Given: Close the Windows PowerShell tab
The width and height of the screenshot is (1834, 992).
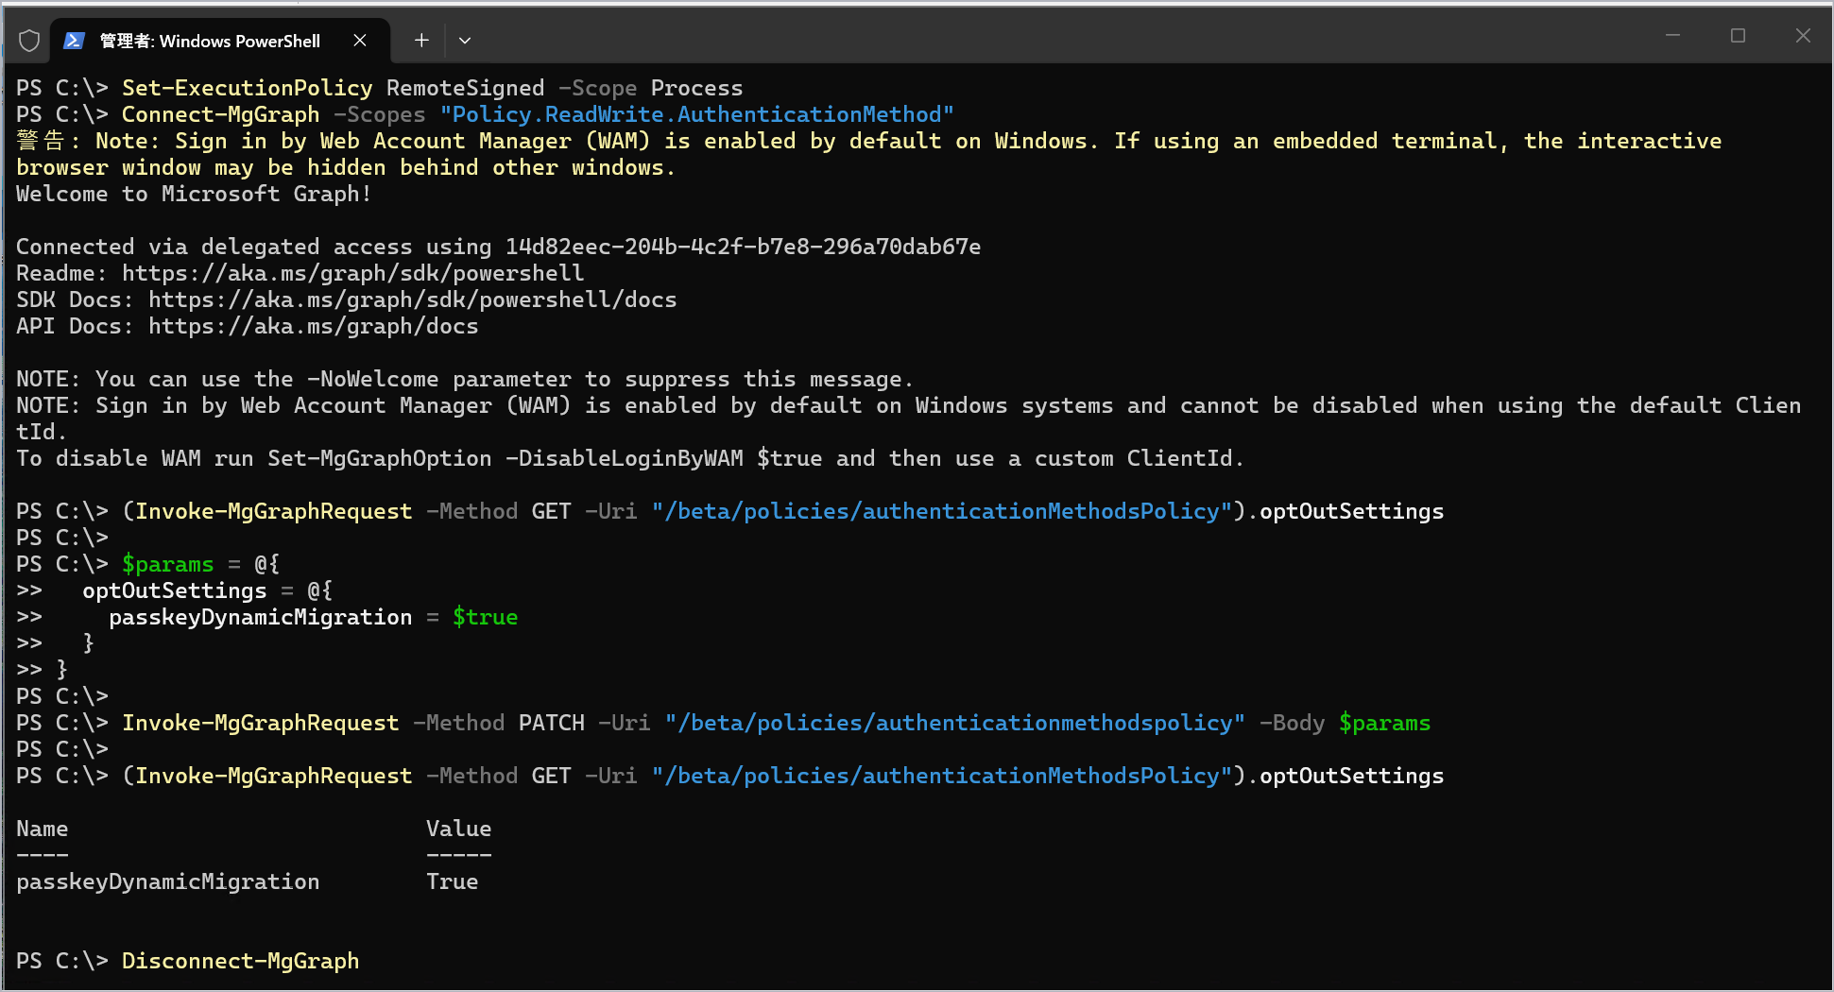Looking at the screenshot, I should (x=360, y=41).
